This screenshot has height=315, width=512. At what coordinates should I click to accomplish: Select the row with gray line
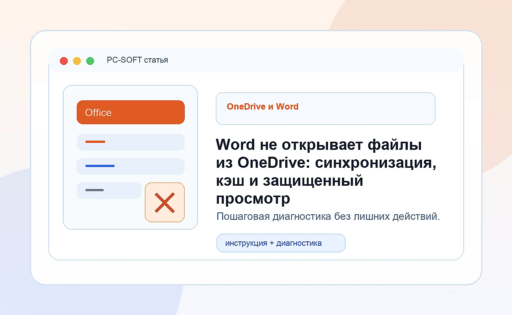pos(109,190)
